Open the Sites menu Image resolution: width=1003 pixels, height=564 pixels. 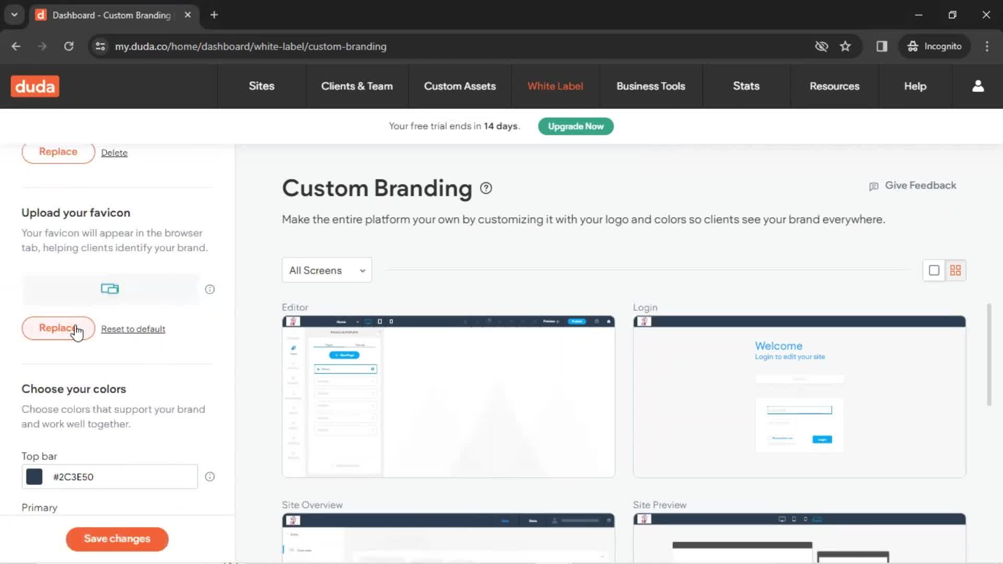(261, 86)
